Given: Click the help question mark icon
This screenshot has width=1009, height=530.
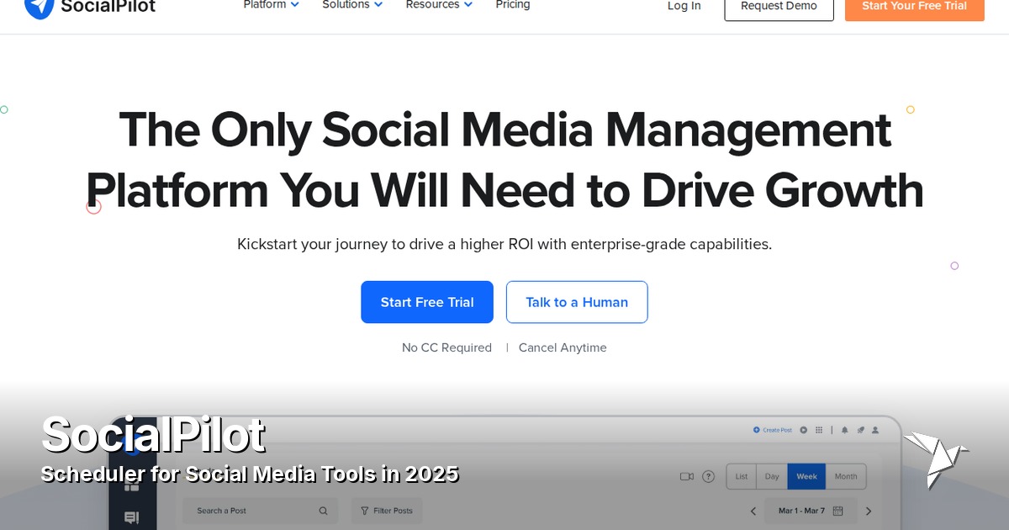Looking at the screenshot, I should point(708,476).
